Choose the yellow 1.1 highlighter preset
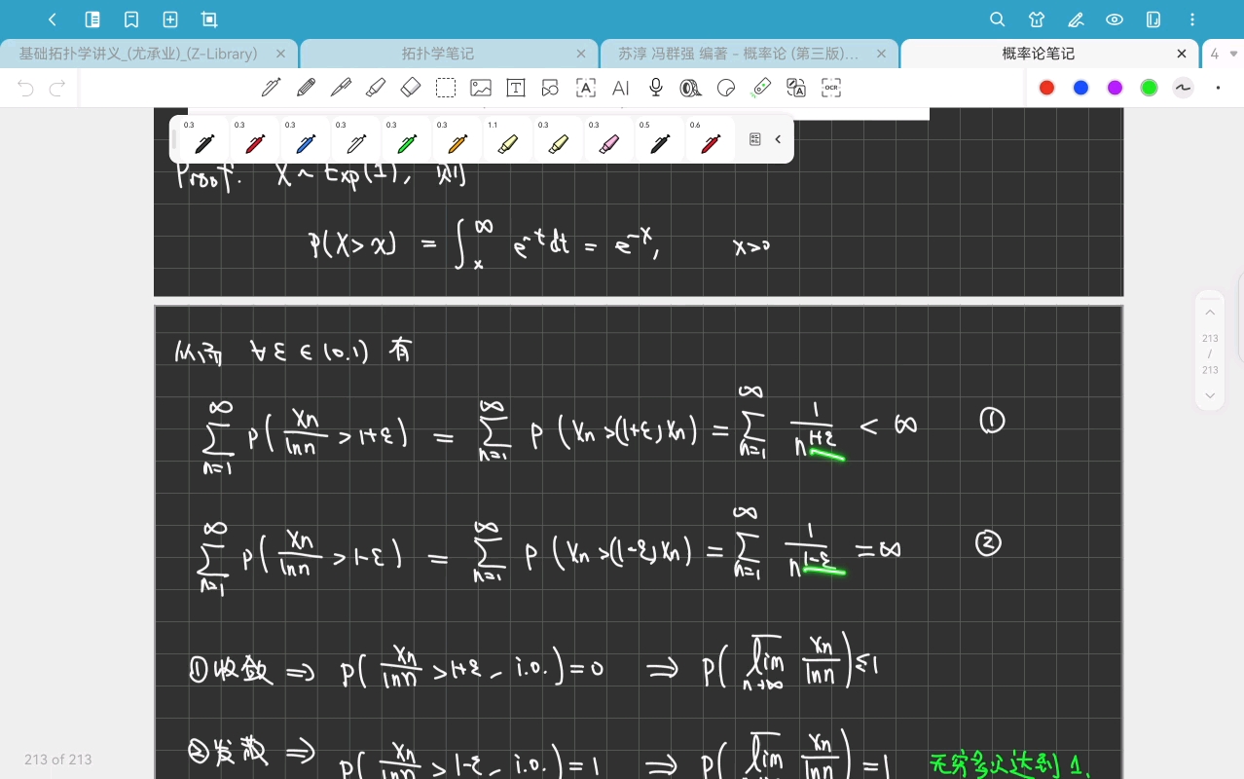The width and height of the screenshot is (1244, 779). coord(508,139)
